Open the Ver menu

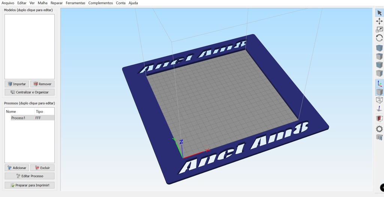(x=32, y=3)
